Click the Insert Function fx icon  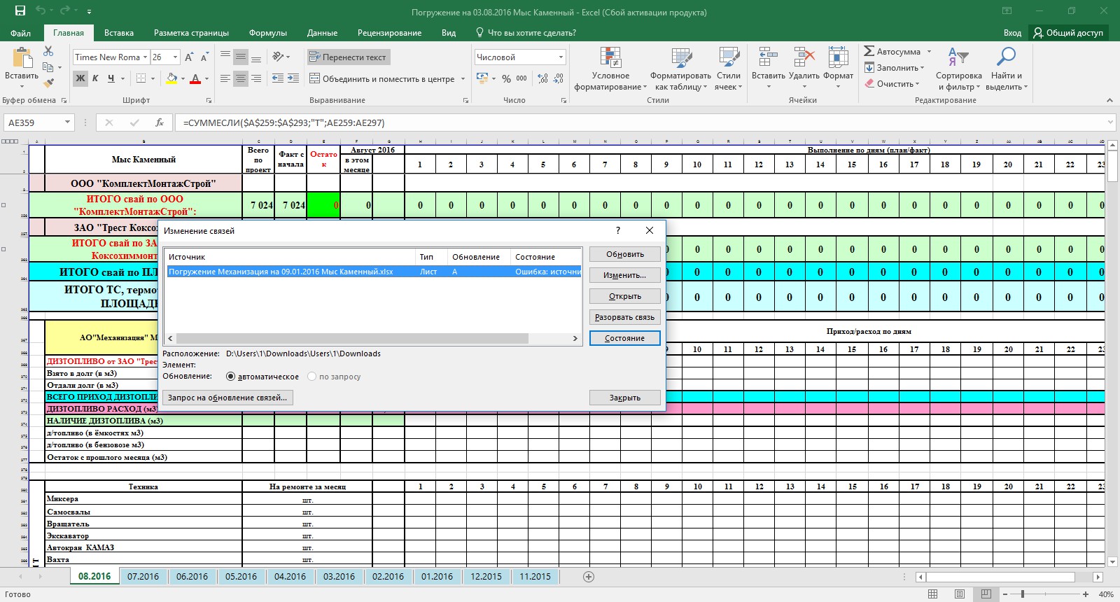tap(160, 122)
